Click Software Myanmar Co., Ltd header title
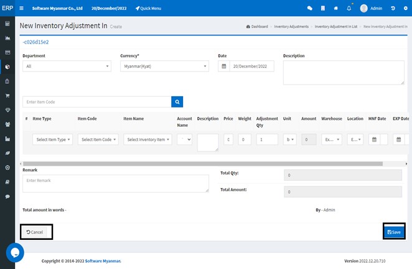The height and width of the screenshot is (269, 412). (57, 8)
